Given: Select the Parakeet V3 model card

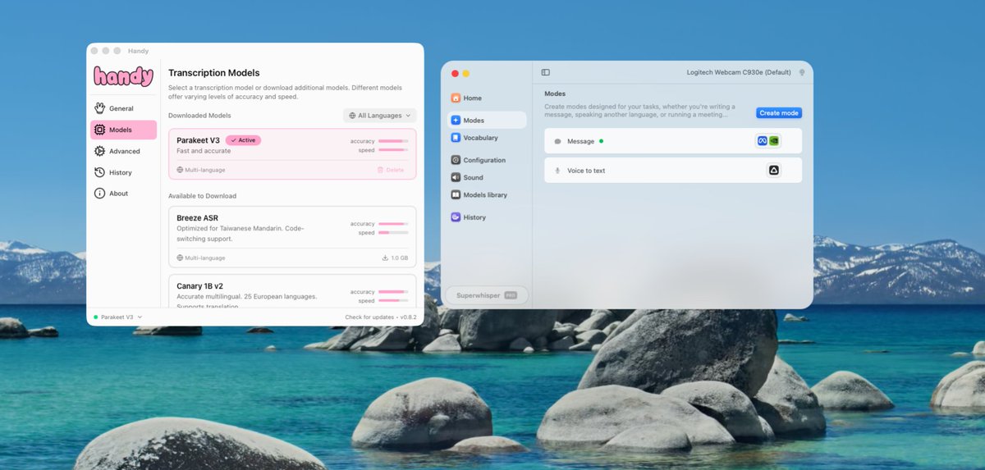Looking at the screenshot, I should [x=292, y=153].
